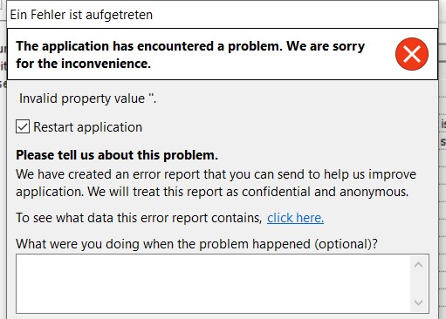Click the text box scroll down arrow
The height and width of the screenshot is (319, 446).
[x=418, y=302]
